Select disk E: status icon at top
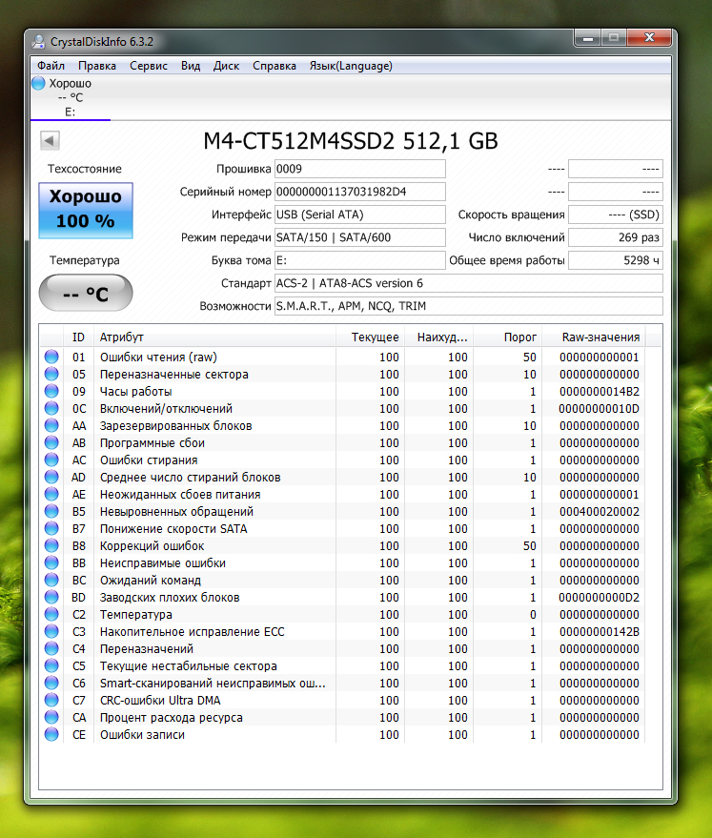The height and width of the screenshot is (838, 712). point(38,83)
